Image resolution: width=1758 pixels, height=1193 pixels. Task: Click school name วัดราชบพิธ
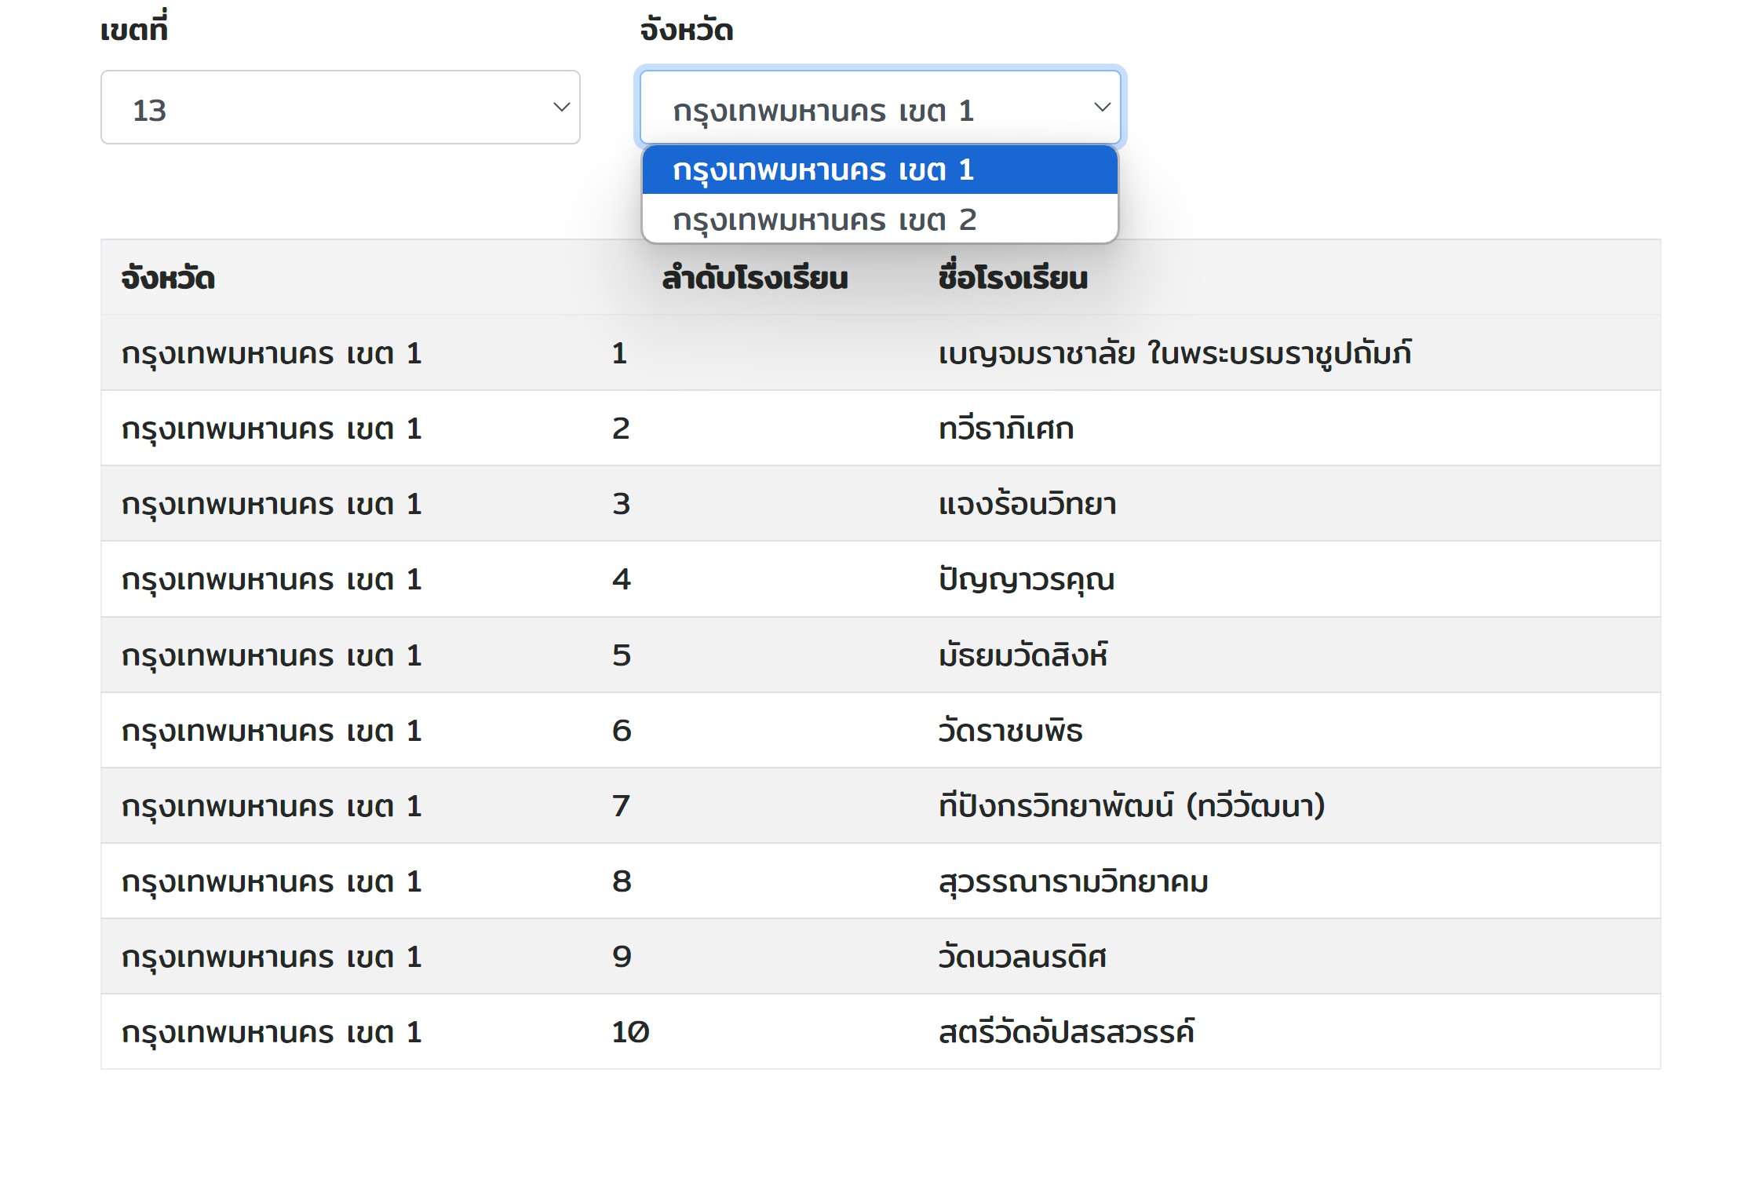1010,730
